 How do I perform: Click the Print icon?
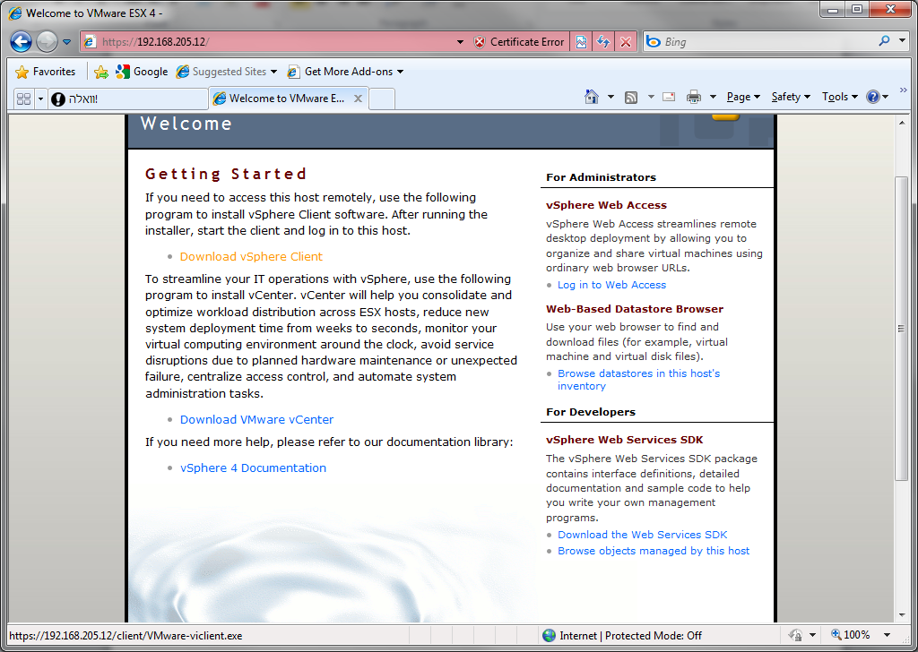694,97
